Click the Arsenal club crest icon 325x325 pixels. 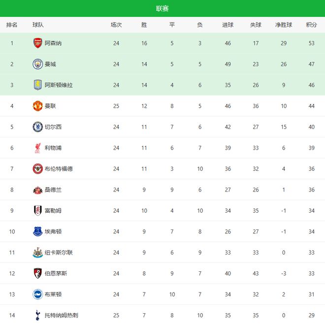38,43
